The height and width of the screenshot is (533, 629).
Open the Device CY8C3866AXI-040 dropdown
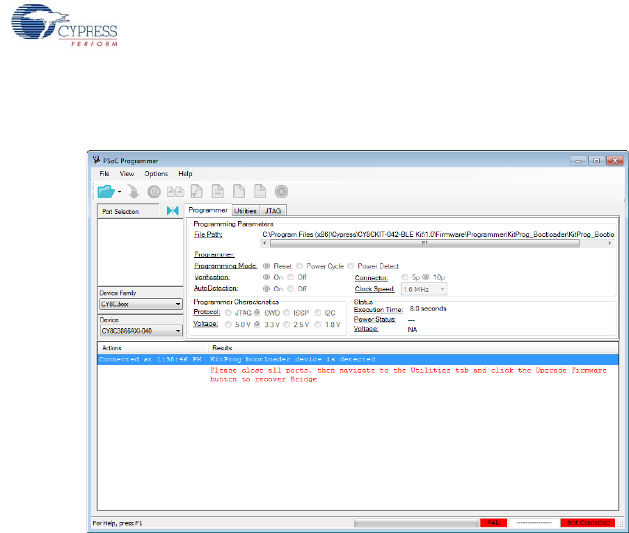click(x=141, y=331)
